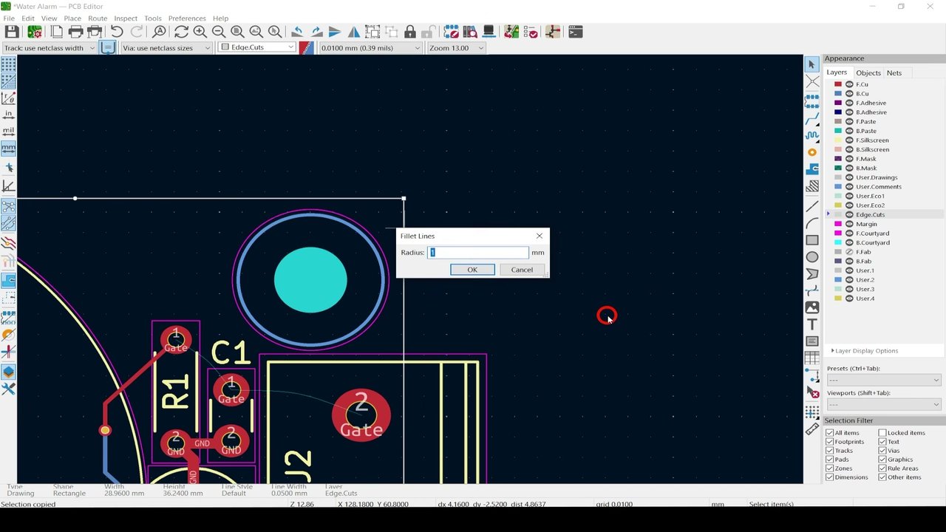This screenshot has height=532, width=946.
Task: Select the Add Vias tool
Action: [812, 152]
